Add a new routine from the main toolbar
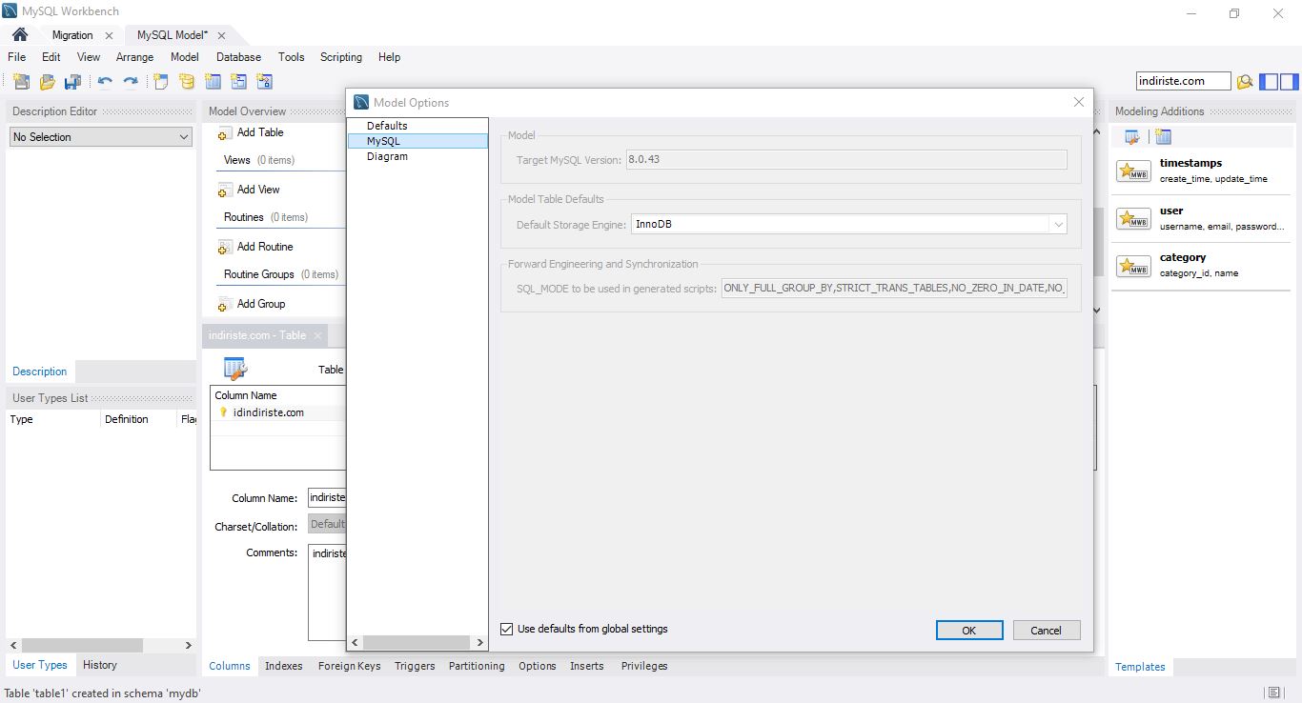Image resolution: width=1302 pixels, height=703 pixels. coord(264,82)
